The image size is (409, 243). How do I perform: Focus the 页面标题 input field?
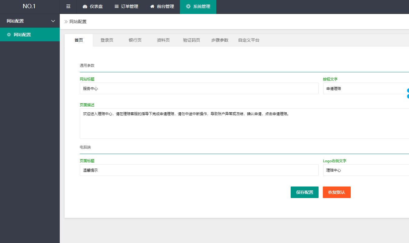pos(199,170)
